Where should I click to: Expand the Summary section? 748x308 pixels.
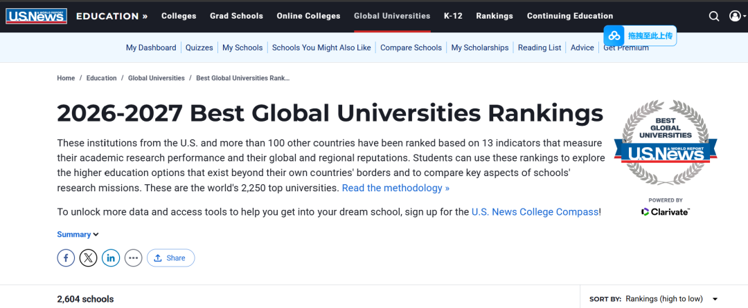(x=78, y=234)
